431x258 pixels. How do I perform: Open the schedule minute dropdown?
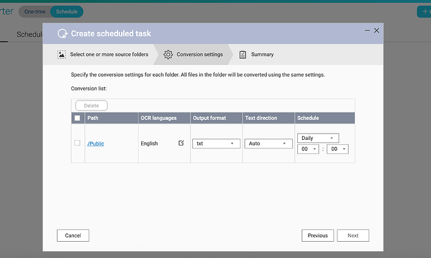pyautogui.click(x=337, y=149)
